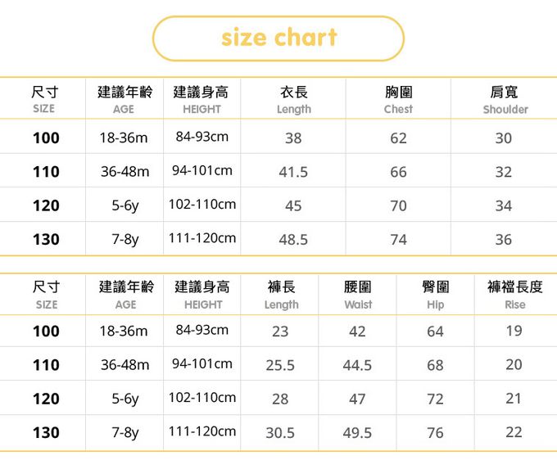Select the 肩寬 Shoulder column header
557x460 pixels.
[x=505, y=99]
